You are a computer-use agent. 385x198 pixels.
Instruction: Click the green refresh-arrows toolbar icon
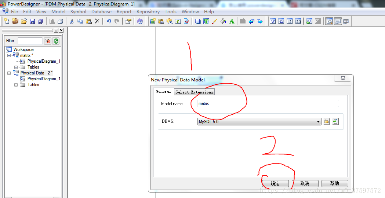click(x=178, y=21)
